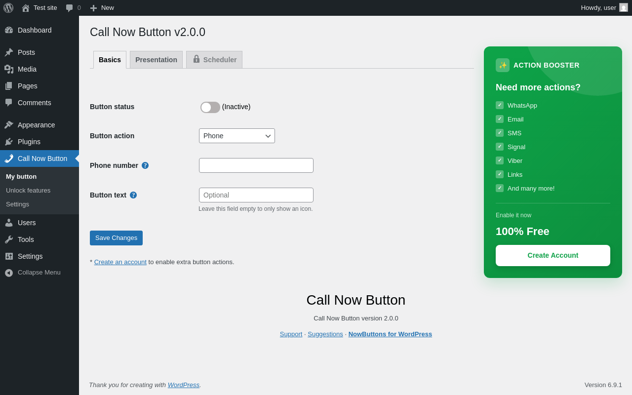Click the 'Call Now Button v2.0.0' page title
Image resolution: width=632 pixels, height=395 pixels.
(x=148, y=32)
